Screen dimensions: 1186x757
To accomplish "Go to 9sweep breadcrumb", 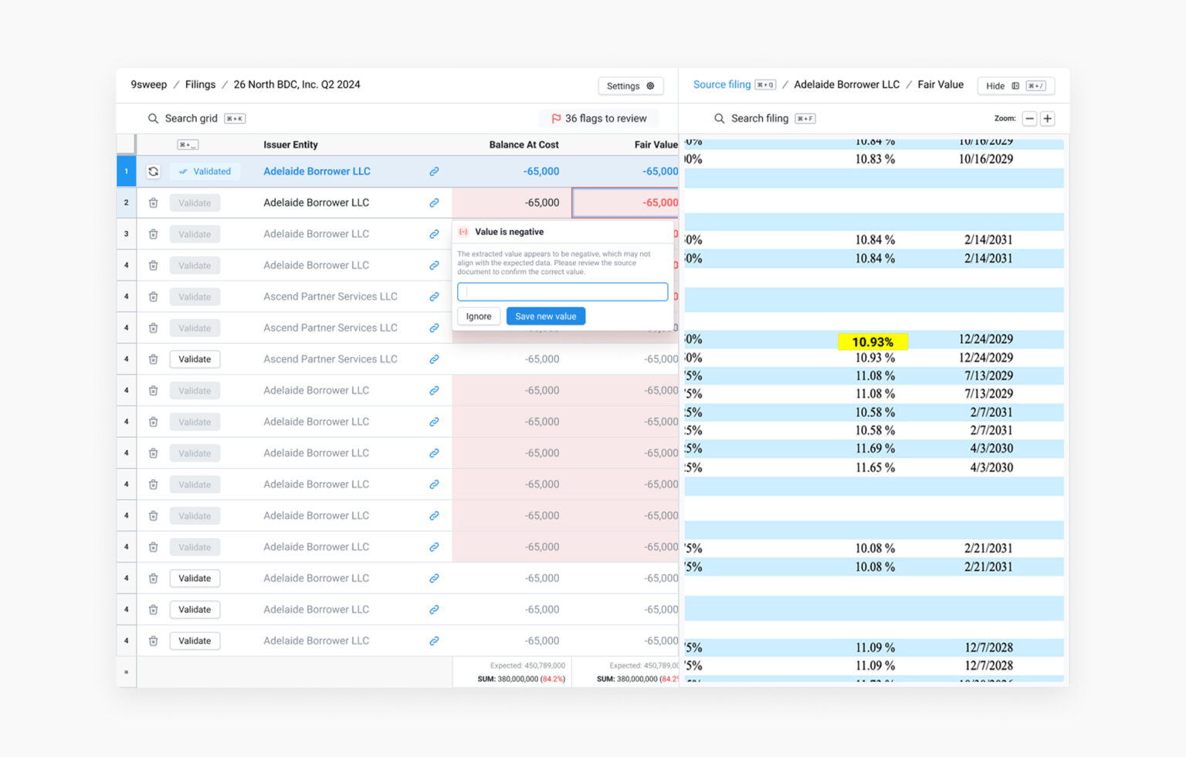I will pos(148,84).
